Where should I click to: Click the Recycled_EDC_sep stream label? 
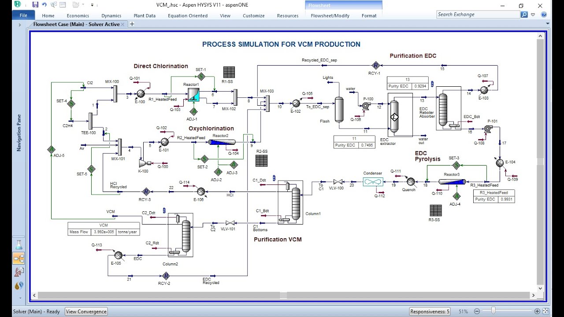click(x=319, y=60)
